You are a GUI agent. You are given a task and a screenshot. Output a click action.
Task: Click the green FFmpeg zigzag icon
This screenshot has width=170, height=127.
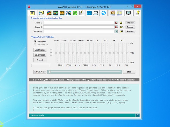pyautogui.click(x=75, y=13)
